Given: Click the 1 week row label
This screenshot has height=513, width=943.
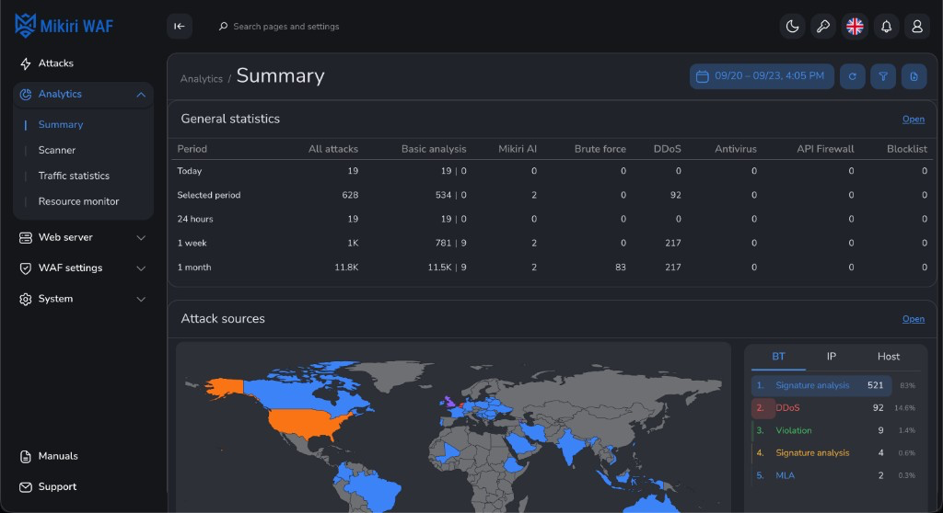Looking at the screenshot, I should coord(192,244).
